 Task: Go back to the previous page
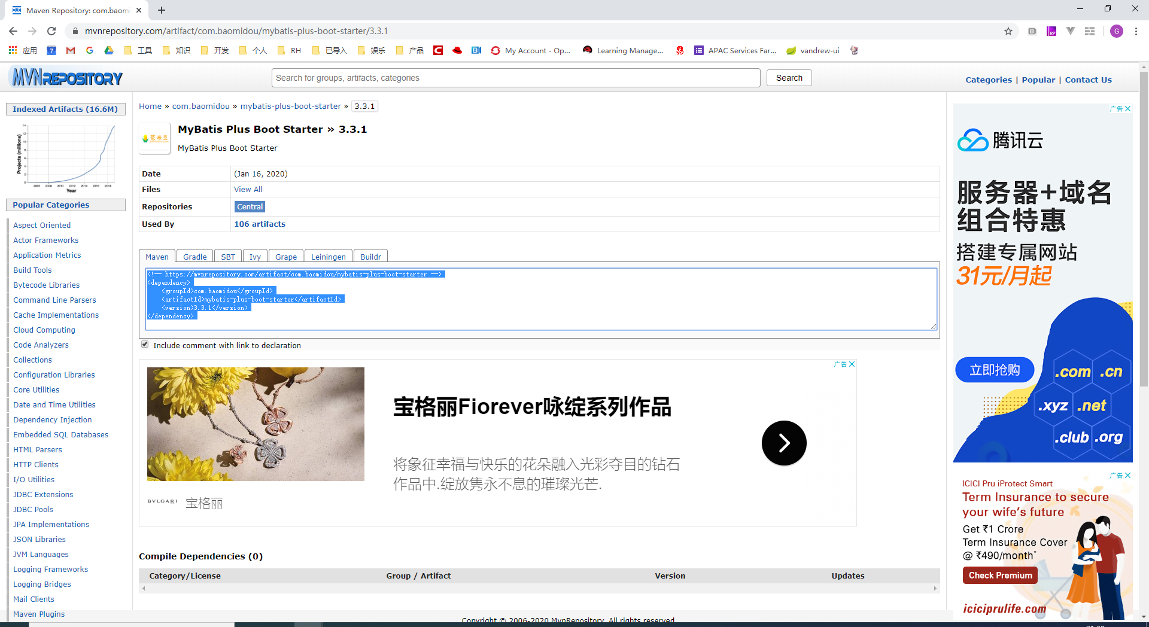[13, 31]
